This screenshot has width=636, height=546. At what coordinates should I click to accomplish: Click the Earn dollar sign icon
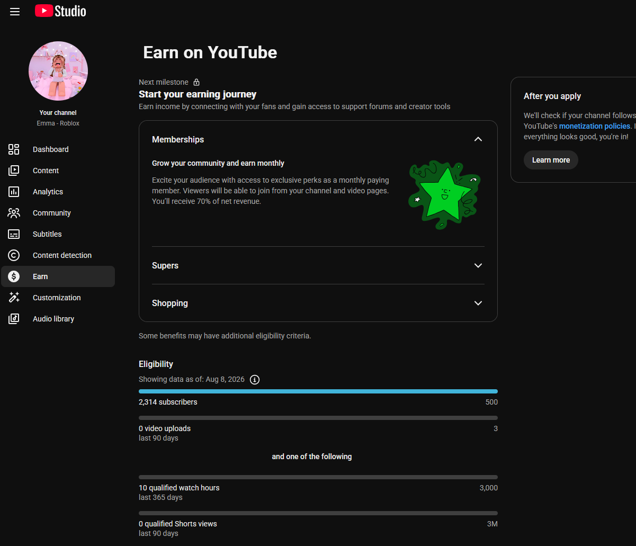tap(14, 276)
